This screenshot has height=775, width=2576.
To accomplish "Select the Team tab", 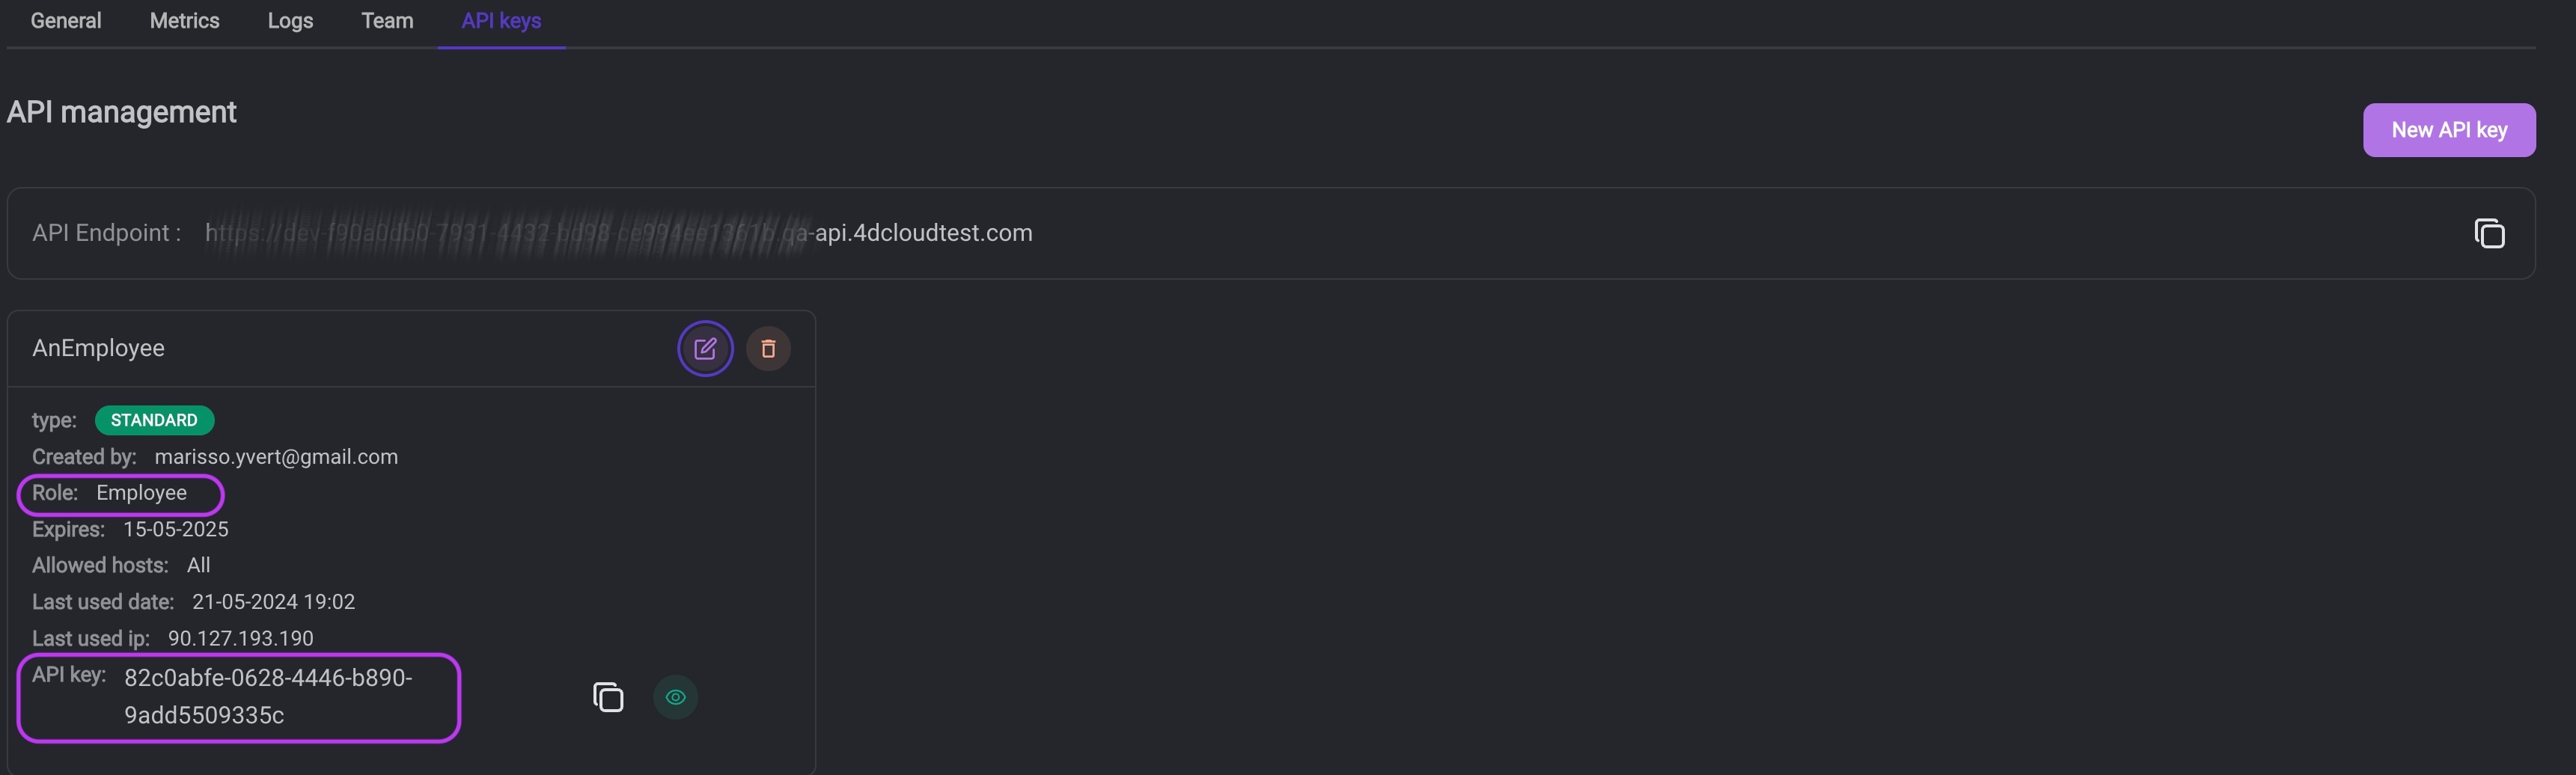I will coord(387,21).
